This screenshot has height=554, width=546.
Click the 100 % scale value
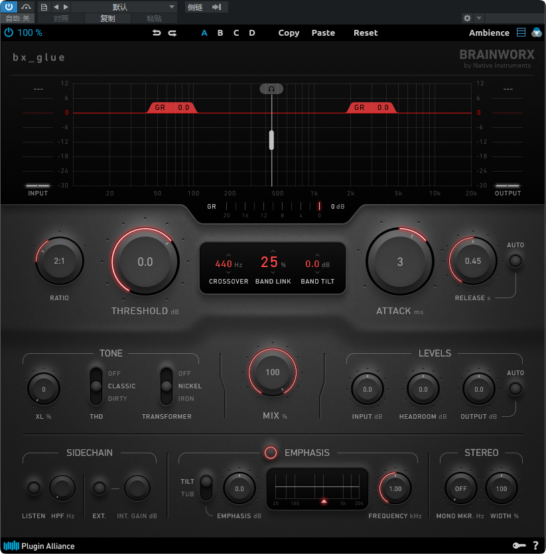click(x=30, y=33)
